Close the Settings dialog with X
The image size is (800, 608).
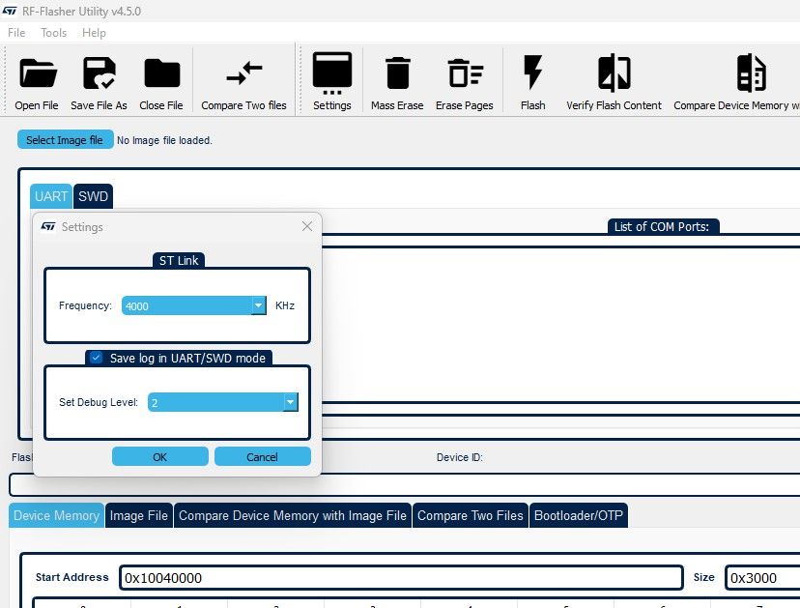pos(306,226)
